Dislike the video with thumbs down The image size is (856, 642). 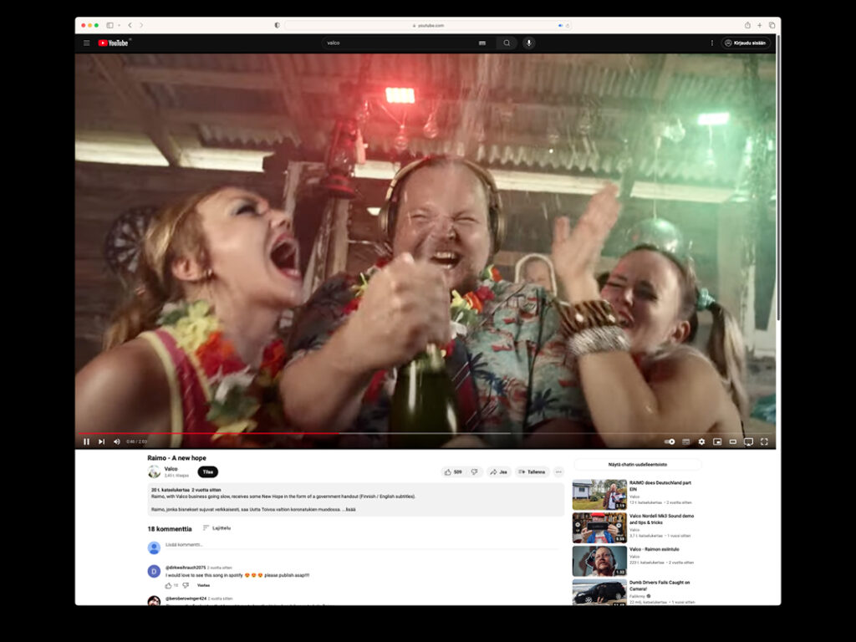coord(475,471)
